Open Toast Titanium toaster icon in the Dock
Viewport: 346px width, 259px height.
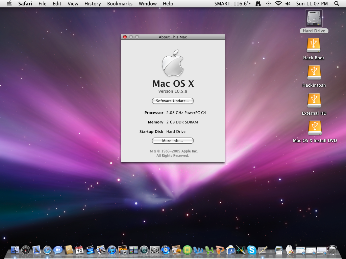[230, 250]
